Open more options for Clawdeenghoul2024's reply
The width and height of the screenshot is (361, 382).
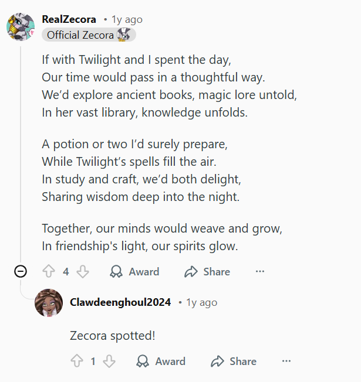(x=286, y=361)
